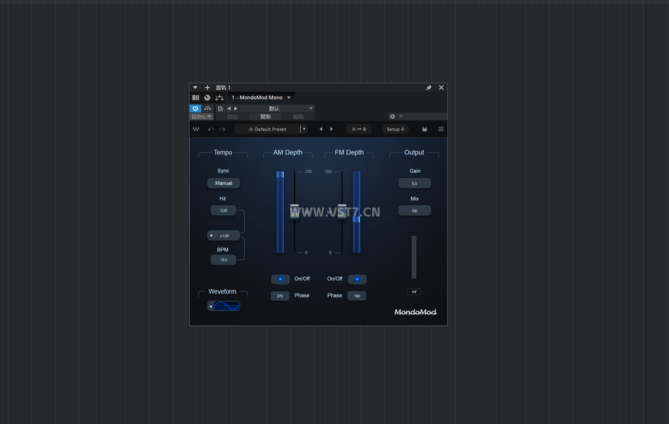Screen dimensions: 669x424
Task: Redo with the curved right arrow
Action: pyautogui.click(x=222, y=129)
